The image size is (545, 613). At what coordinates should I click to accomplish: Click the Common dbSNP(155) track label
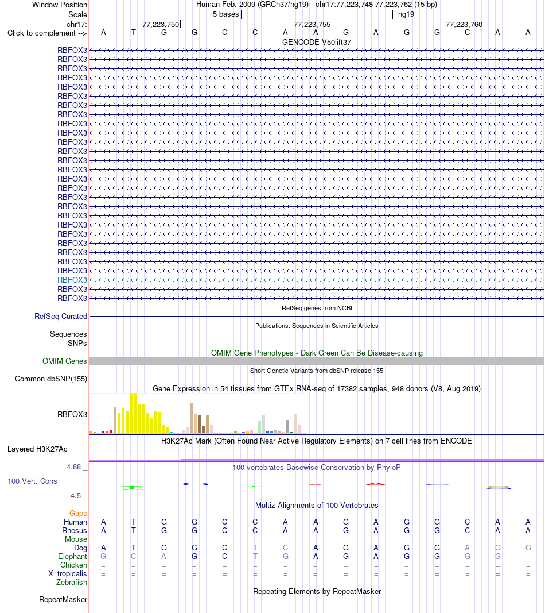click(50, 379)
